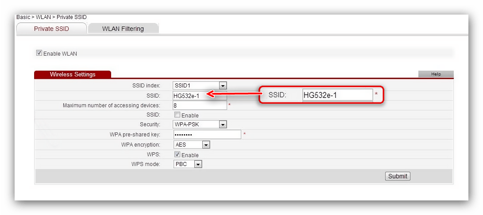Image resolution: width=483 pixels, height=215 pixels.
Task: Click the Submit button
Action: pyautogui.click(x=398, y=176)
